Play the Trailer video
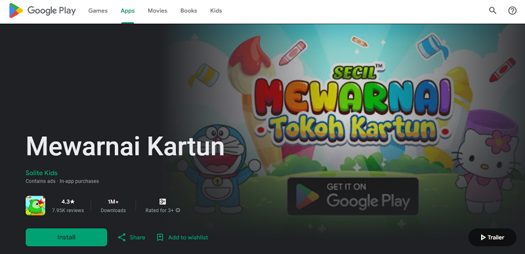 [492, 238]
